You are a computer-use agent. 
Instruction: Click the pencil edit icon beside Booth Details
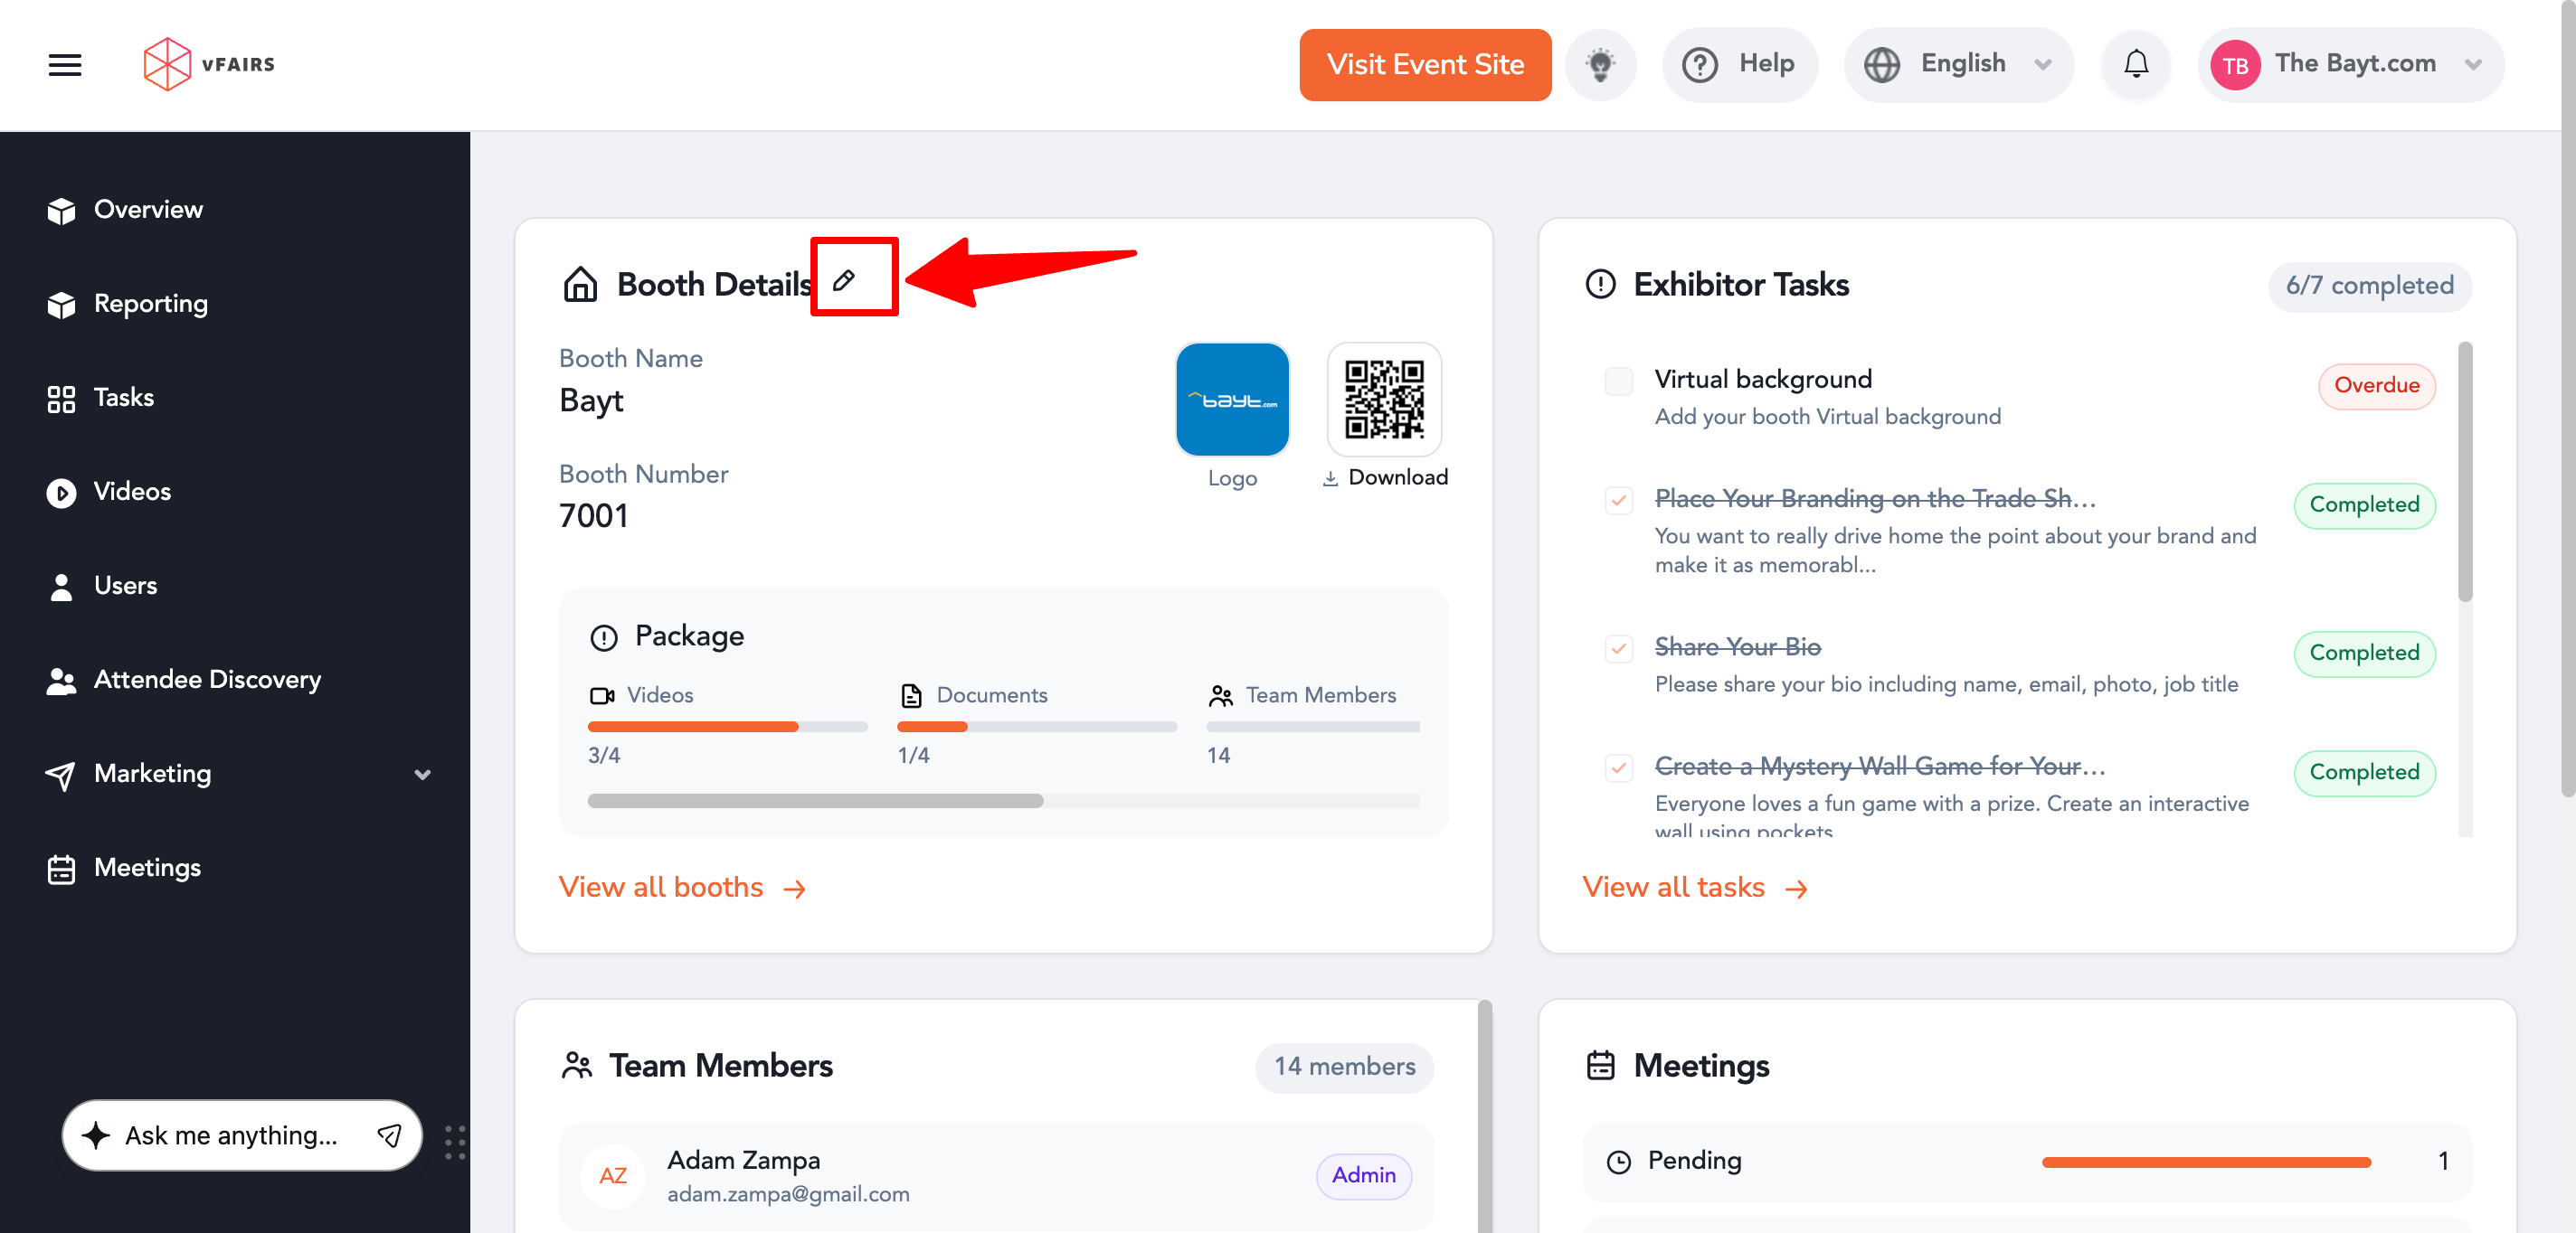click(x=844, y=281)
